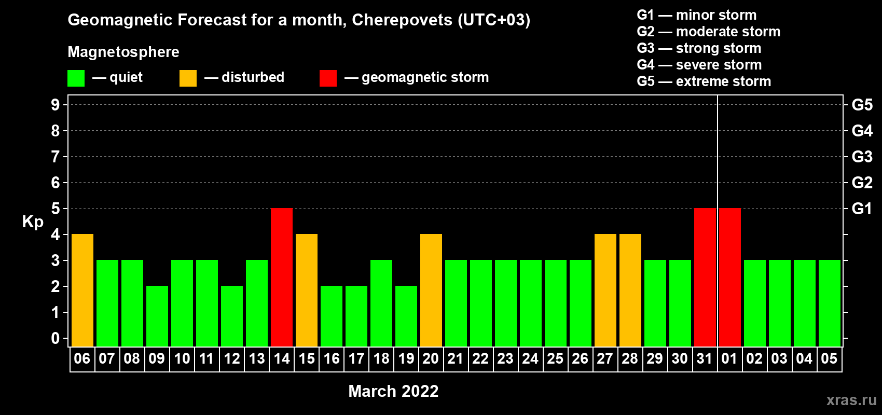Screen dimensions: 882x415
Task: Select the red storm bar for day 14
Action: pyautogui.click(x=282, y=277)
